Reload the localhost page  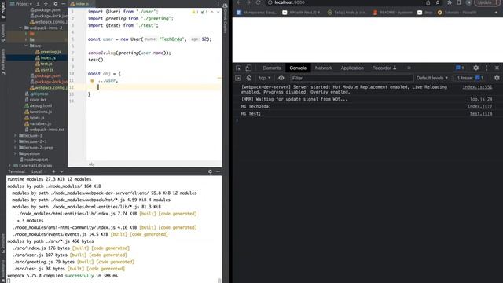point(259,2)
